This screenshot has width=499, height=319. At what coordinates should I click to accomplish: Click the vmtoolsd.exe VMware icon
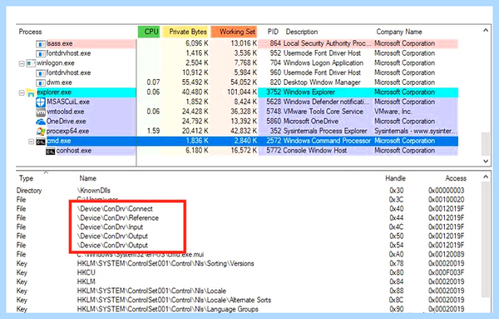[x=41, y=112]
